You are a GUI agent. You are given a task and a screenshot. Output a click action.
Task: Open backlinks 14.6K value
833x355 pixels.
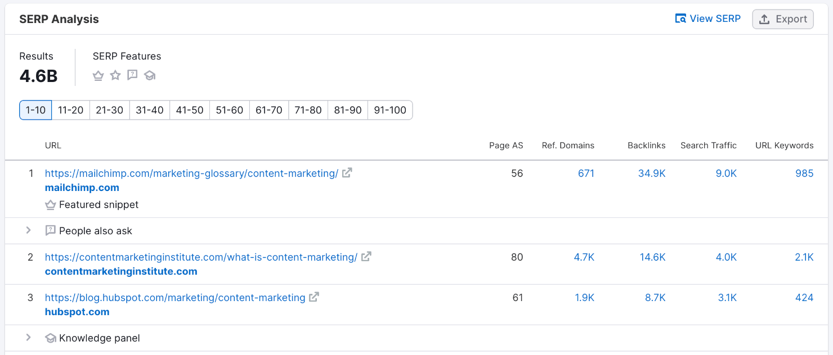[652, 257]
